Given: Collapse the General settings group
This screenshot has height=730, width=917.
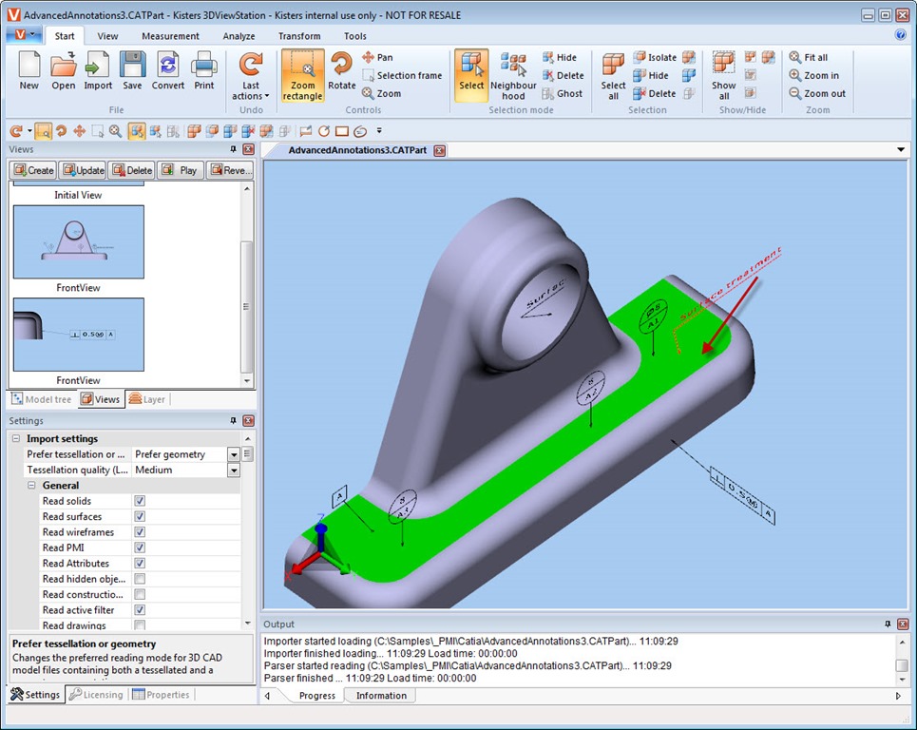Looking at the screenshot, I should (31, 486).
